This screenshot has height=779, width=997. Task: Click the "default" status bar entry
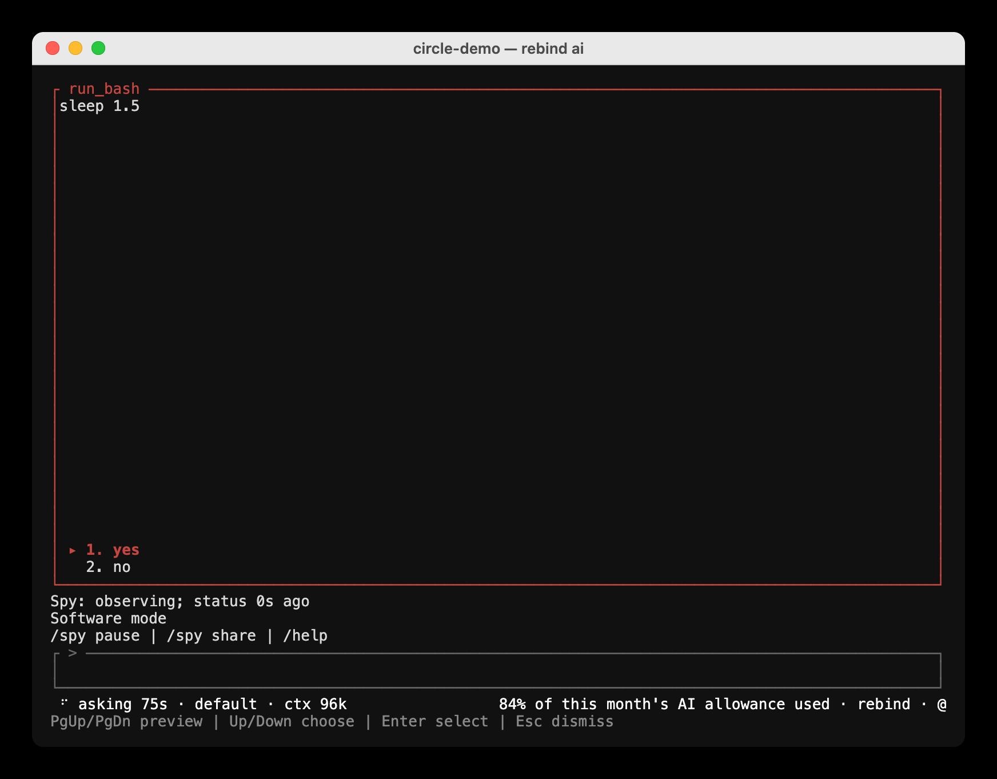click(x=226, y=704)
